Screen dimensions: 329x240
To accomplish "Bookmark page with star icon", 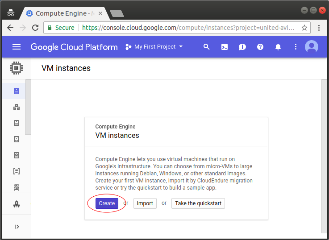I will 304,28.
